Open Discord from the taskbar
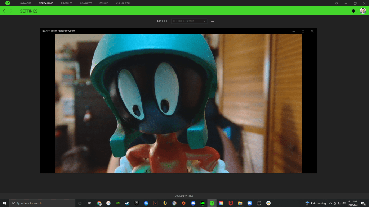369x207 pixels. click(193, 203)
